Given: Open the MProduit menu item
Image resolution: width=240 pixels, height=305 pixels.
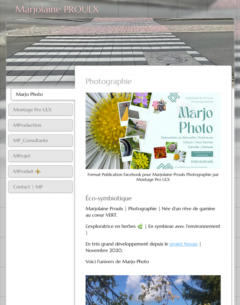Looking at the screenshot, I should click(x=40, y=171).
